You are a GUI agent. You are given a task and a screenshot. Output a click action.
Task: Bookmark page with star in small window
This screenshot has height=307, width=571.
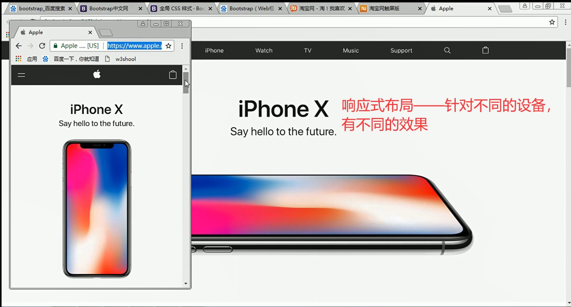click(x=168, y=46)
